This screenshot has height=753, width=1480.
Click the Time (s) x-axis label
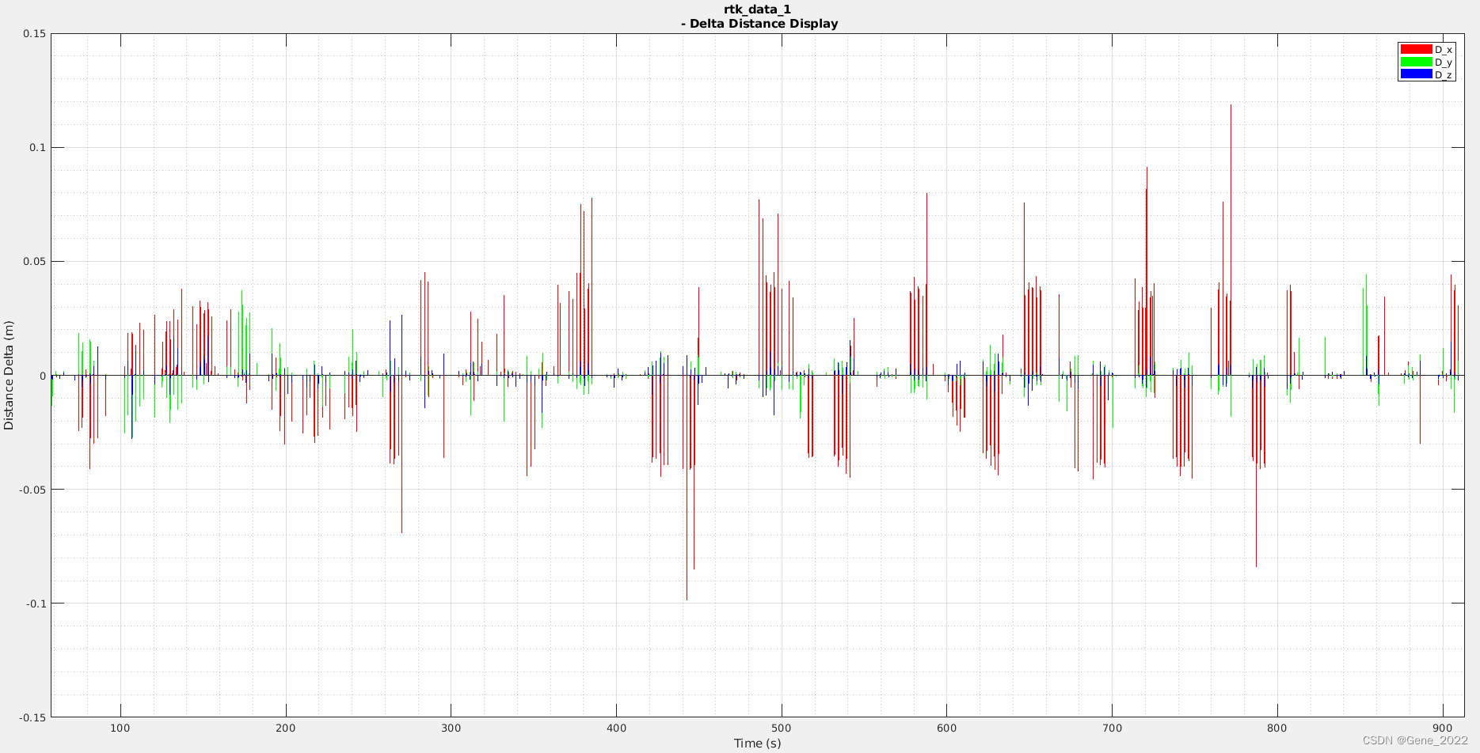click(x=757, y=743)
